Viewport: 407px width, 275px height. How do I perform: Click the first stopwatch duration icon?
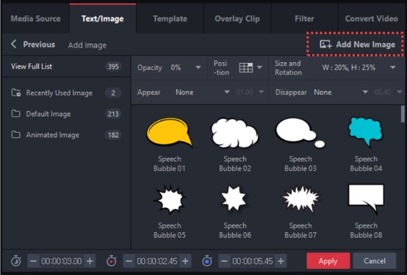click(x=16, y=260)
